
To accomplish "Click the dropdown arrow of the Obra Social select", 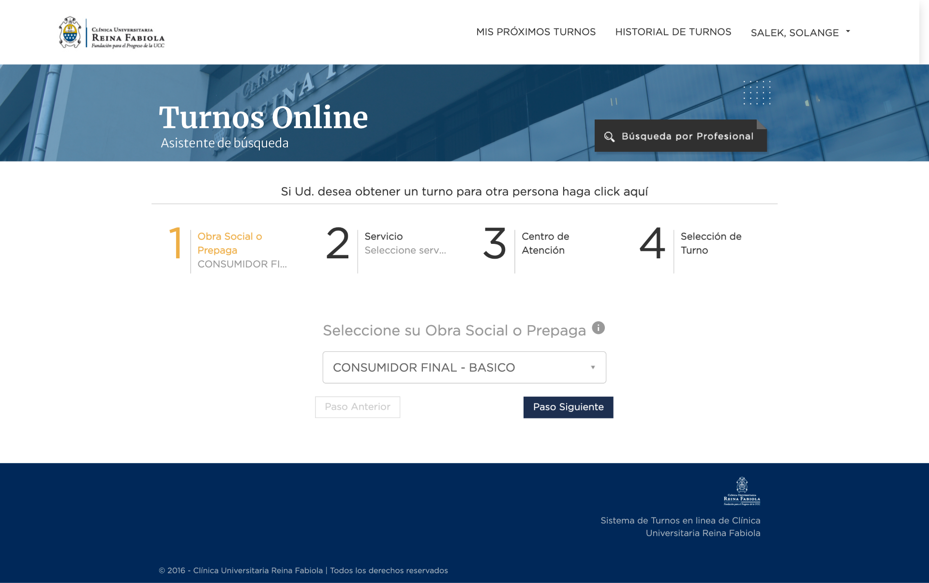I will tap(593, 367).
